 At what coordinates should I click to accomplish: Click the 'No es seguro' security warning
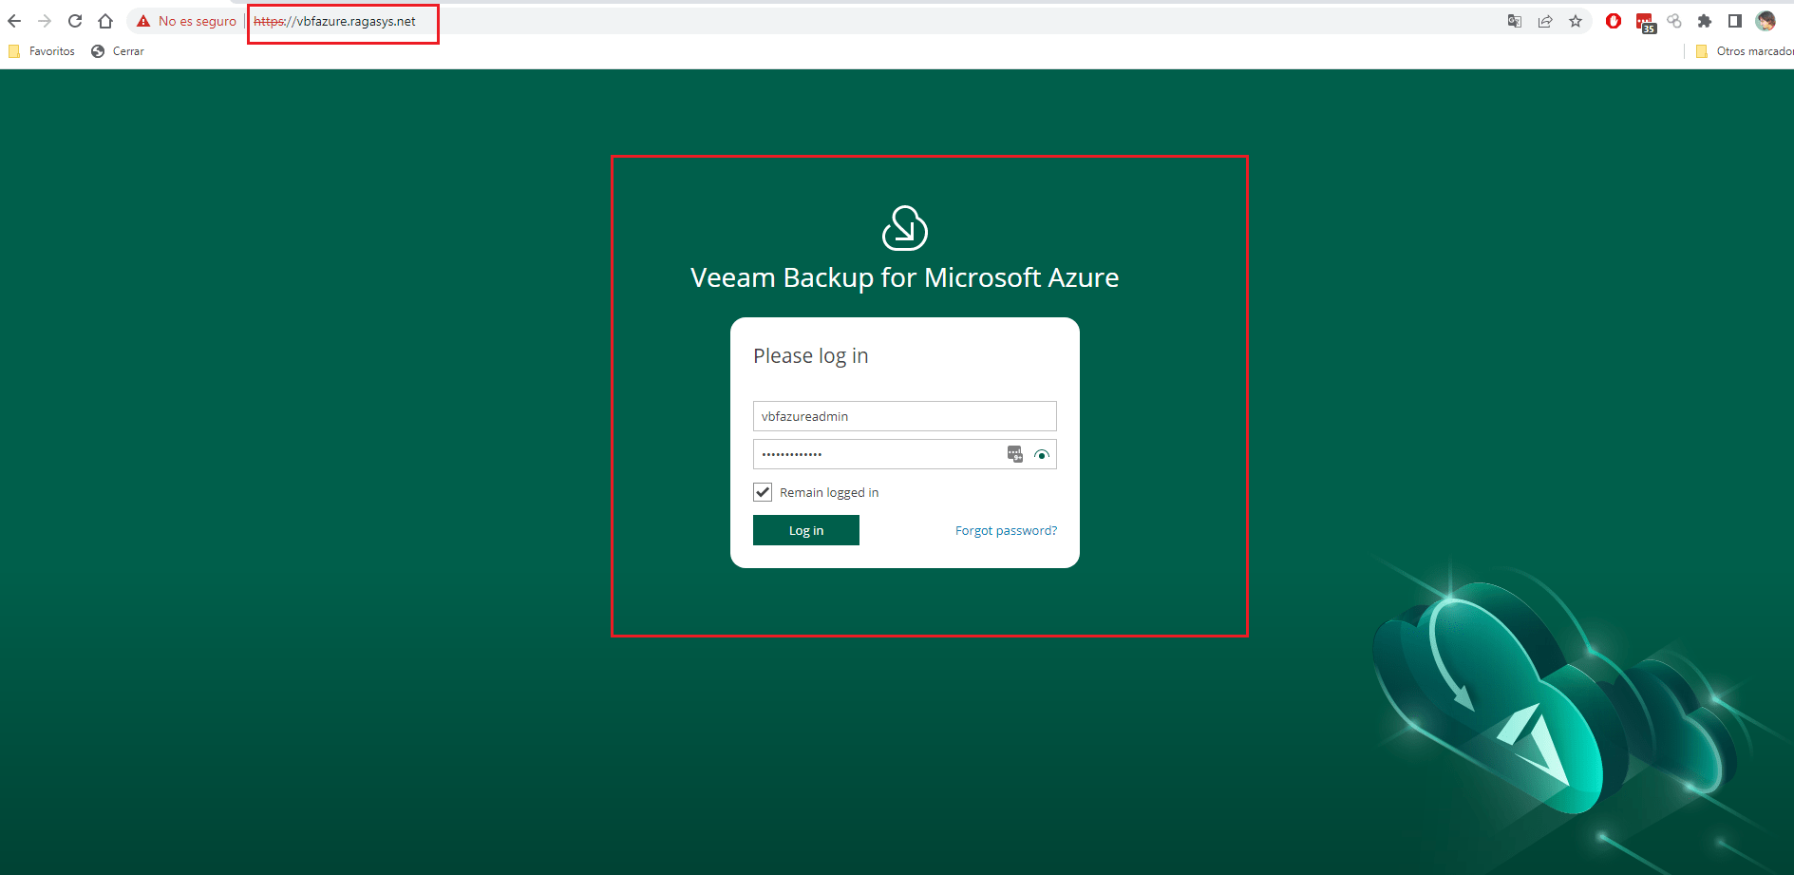pos(187,21)
